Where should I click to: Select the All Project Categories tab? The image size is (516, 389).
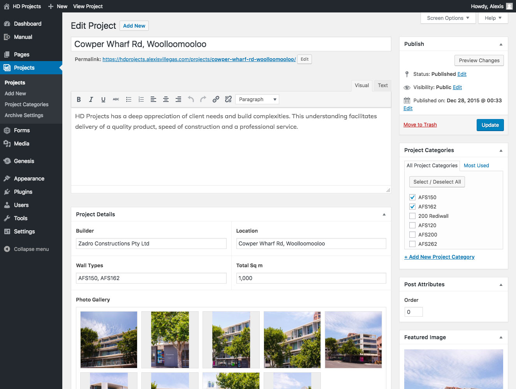coord(432,165)
